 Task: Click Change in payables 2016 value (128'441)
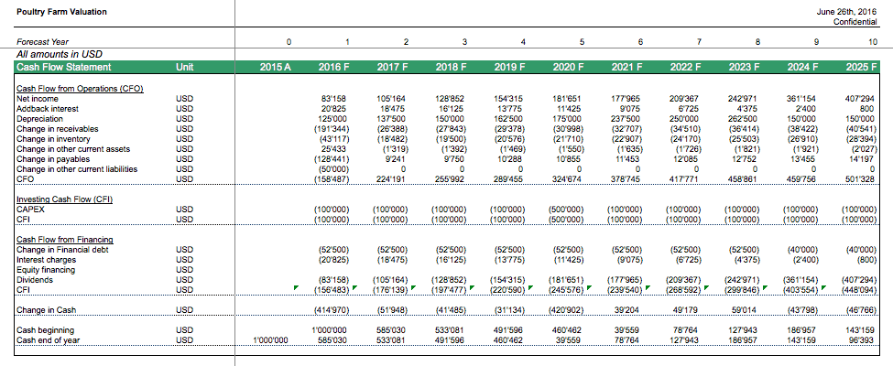click(x=332, y=159)
